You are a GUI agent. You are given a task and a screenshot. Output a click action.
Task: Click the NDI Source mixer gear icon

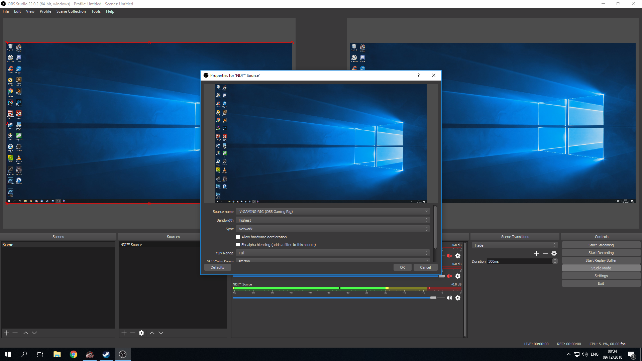tap(458, 297)
